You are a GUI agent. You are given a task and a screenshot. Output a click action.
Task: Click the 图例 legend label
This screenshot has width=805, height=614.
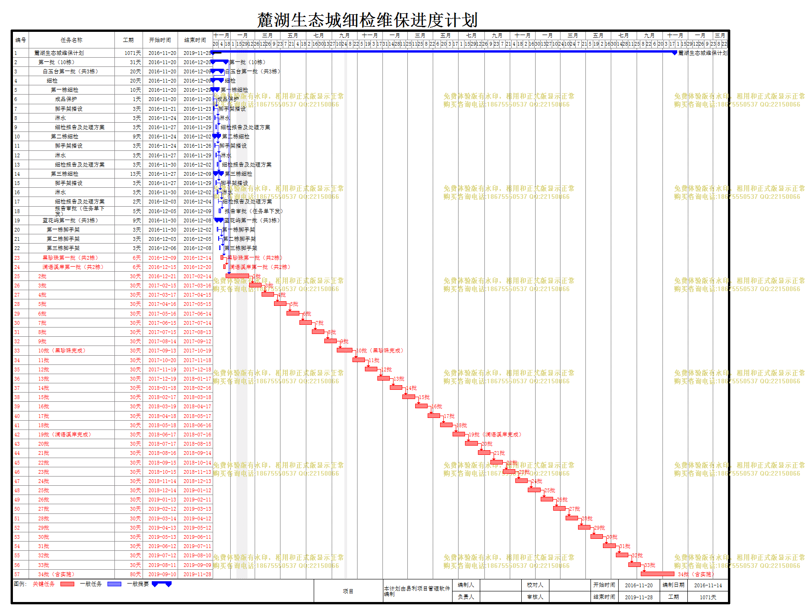point(21,584)
